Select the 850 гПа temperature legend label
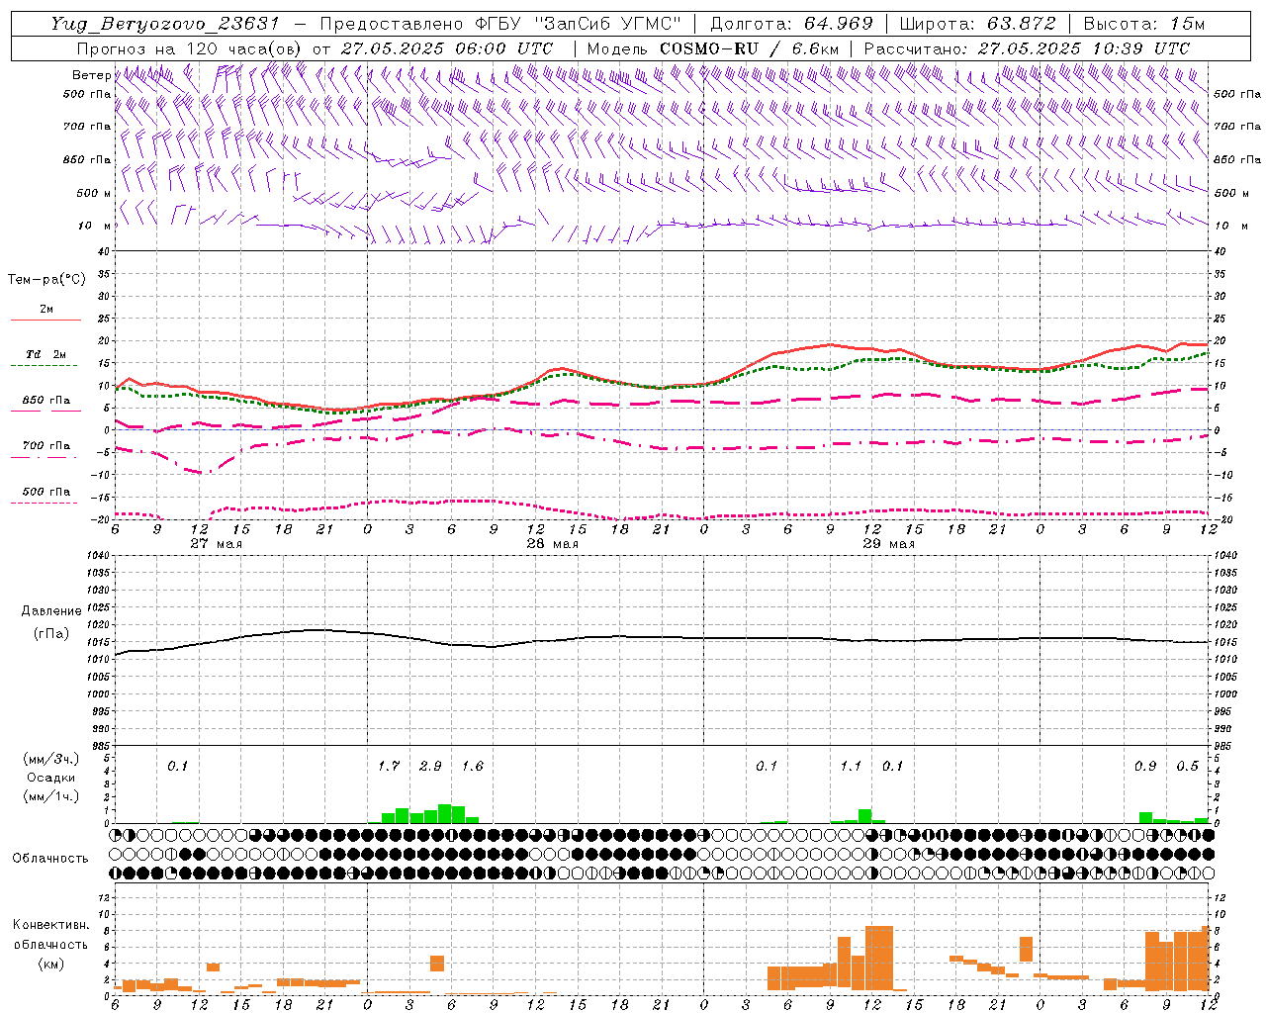 46,401
